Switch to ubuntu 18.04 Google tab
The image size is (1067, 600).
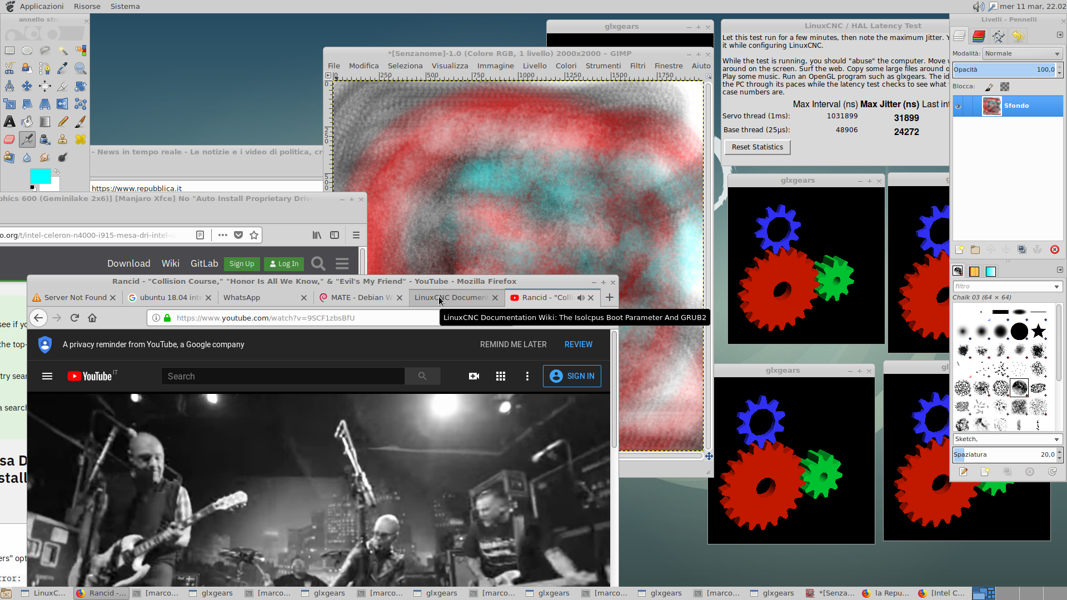[169, 298]
